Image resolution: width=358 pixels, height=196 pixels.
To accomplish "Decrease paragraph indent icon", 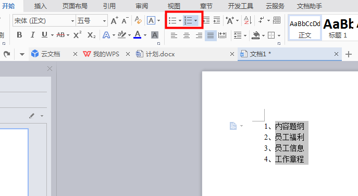I will click(x=206, y=20).
